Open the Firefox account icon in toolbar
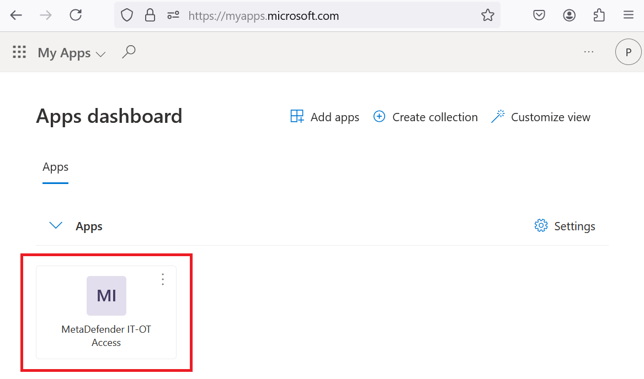Image resolution: width=644 pixels, height=379 pixels. pos(569,15)
